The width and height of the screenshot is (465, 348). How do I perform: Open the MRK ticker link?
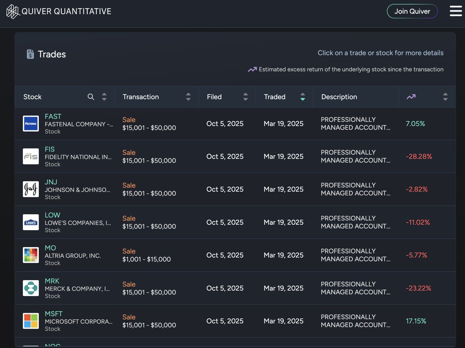[x=52, y=281]
